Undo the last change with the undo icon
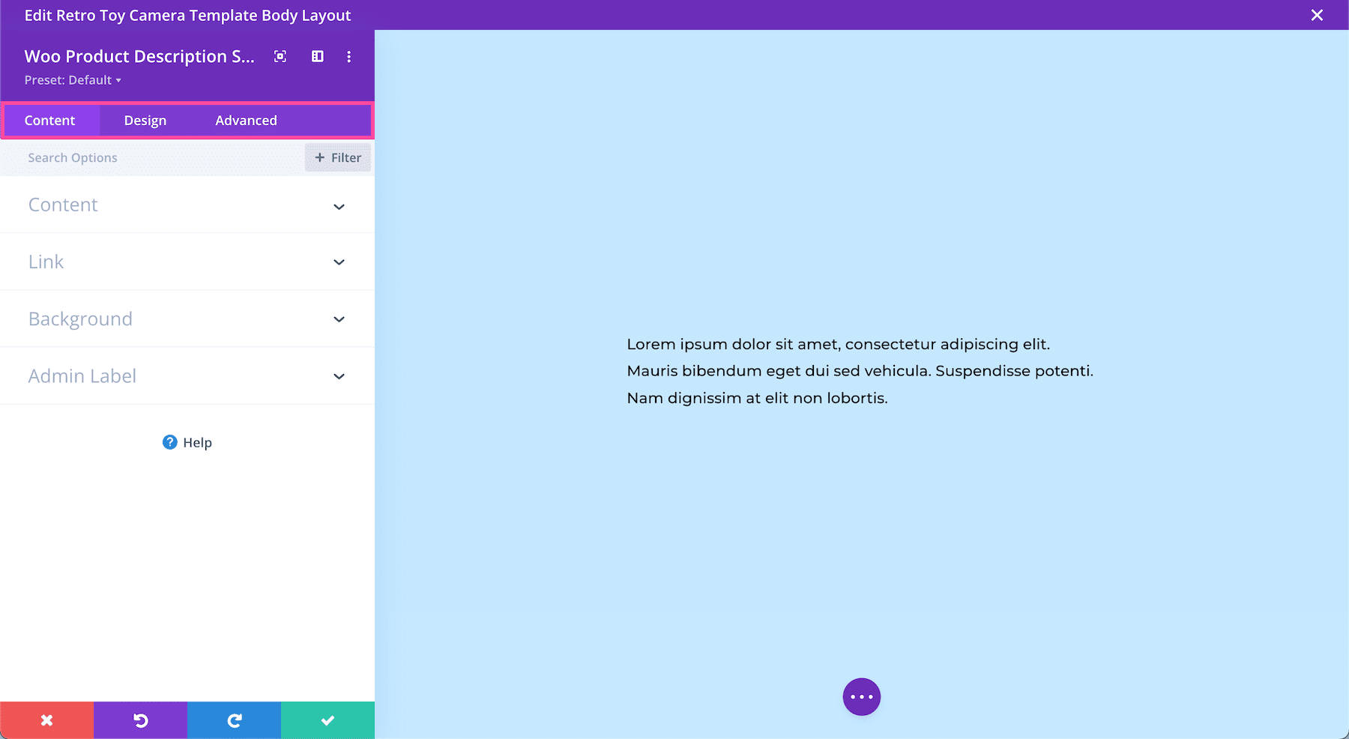Viewport: 1349px width, 739px height. pos(140,720)
